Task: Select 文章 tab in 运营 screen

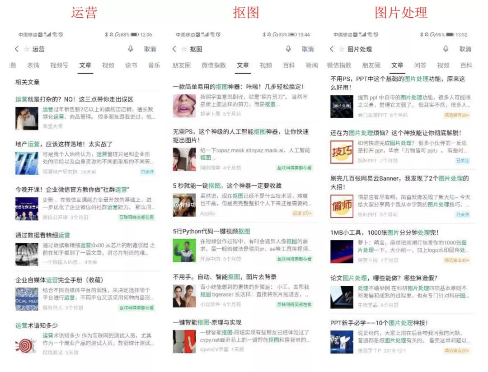Action: 85,65
